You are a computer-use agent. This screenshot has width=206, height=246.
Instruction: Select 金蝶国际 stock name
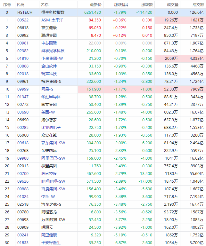(49, 151)
